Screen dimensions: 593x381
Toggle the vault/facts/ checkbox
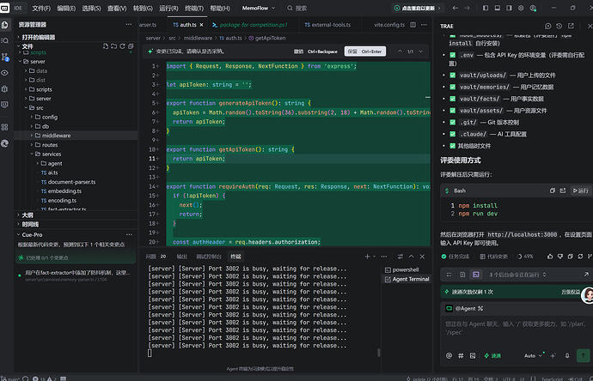pos(452,99)
